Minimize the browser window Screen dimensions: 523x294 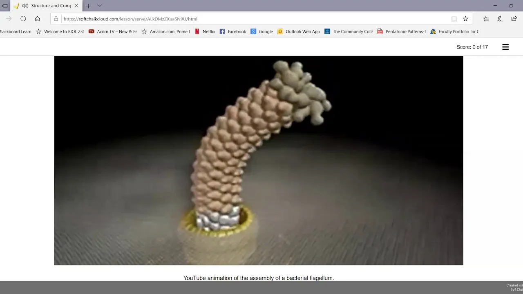[495, 6]
